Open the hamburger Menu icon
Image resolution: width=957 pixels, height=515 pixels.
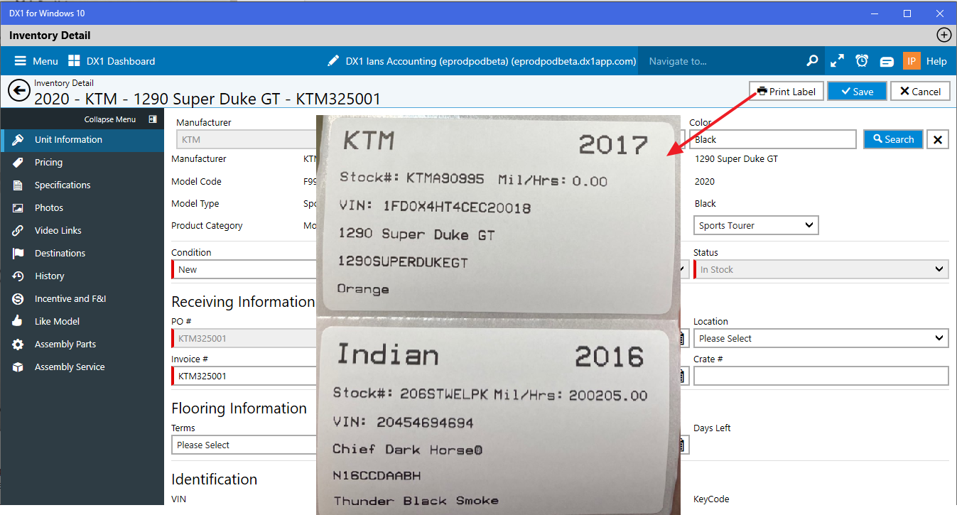point(21,61)
